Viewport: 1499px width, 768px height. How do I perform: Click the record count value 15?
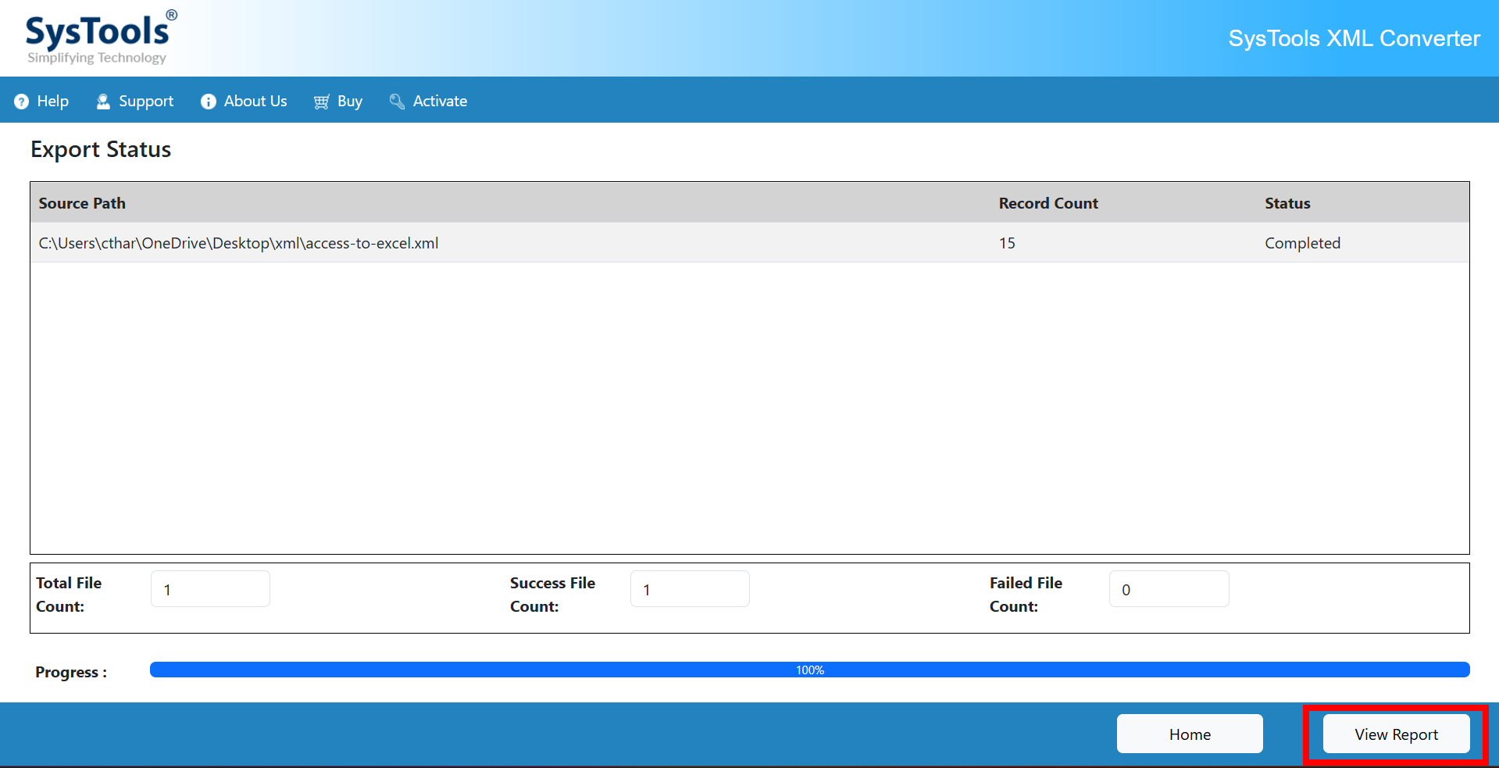coord(1007,243)
